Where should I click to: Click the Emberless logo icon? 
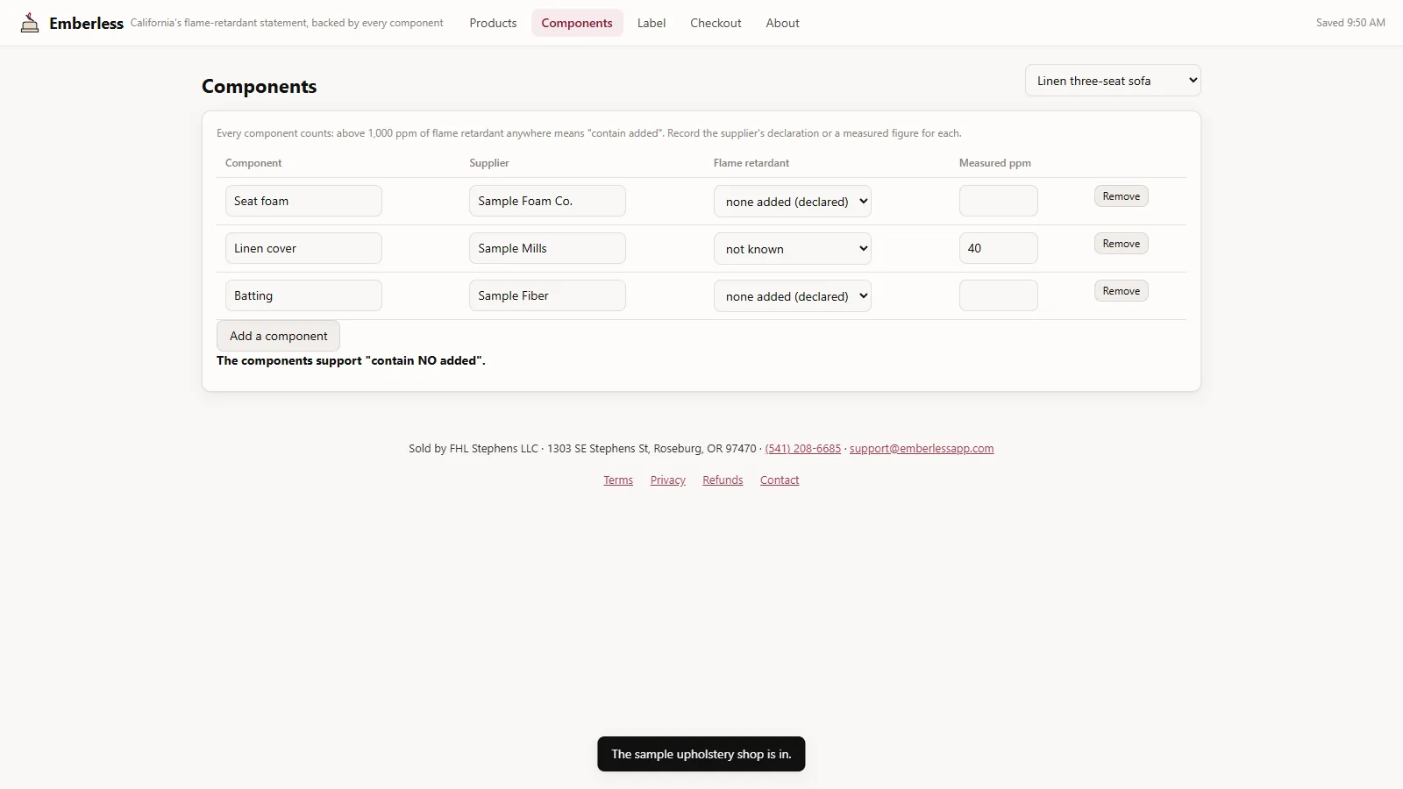coord(30,23)
